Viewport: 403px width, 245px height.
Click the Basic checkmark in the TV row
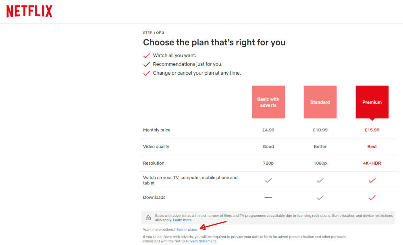coord(268,180)
